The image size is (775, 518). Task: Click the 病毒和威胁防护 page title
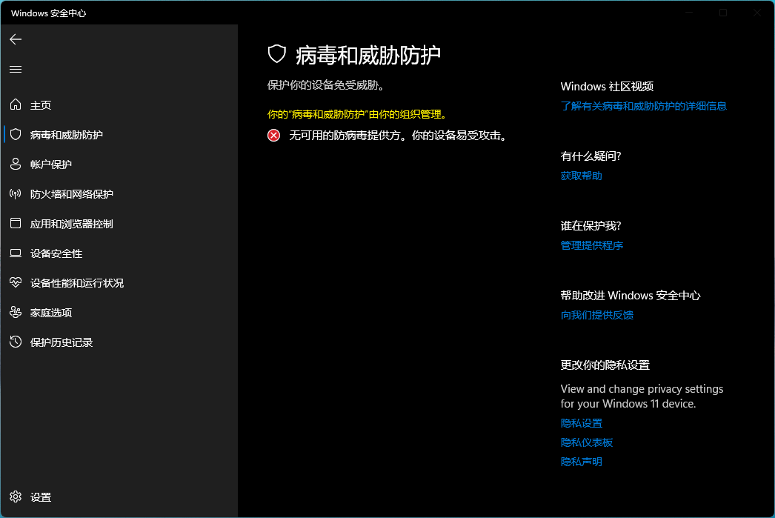click(367, 55)
